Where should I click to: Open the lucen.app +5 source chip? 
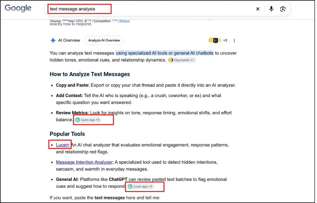pos(88,120)
